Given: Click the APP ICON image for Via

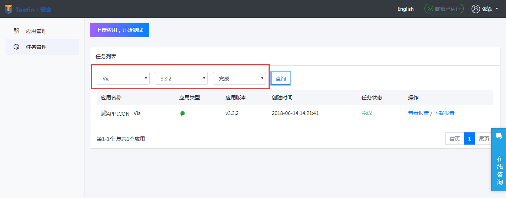Looking at the screenshot, I should pos(115,114).
